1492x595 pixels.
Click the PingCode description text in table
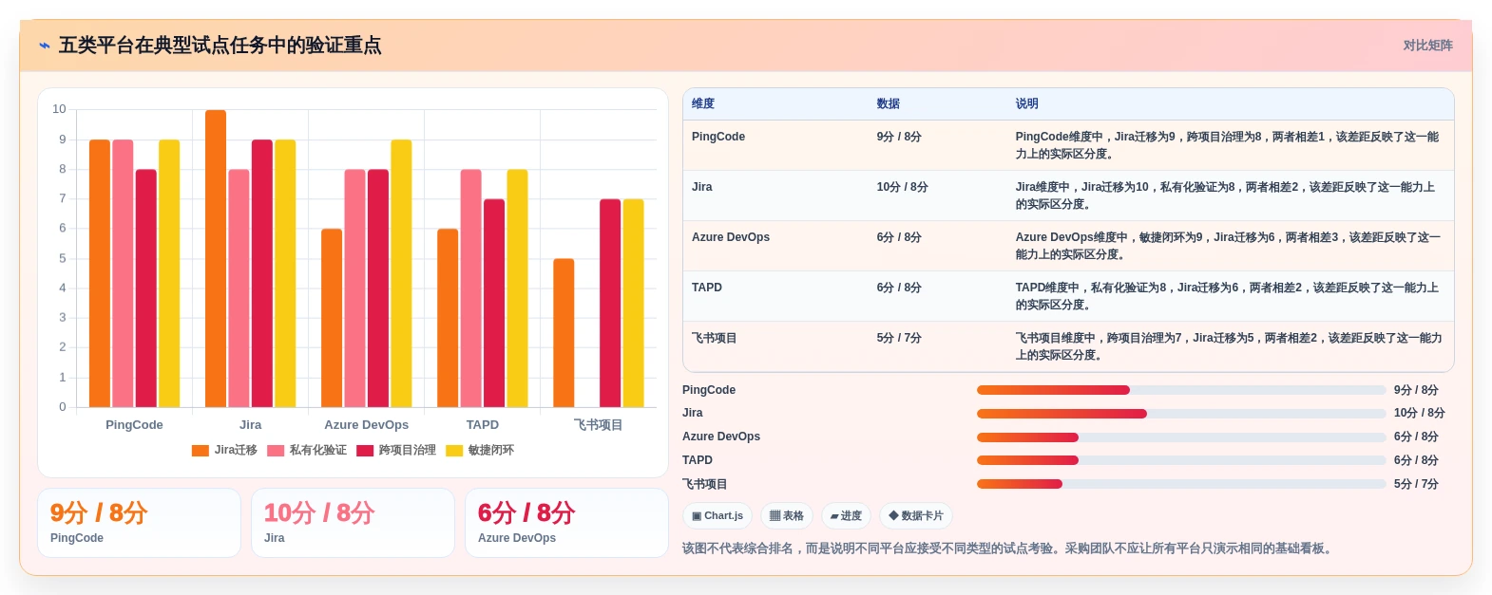[x=1228, y=145]
